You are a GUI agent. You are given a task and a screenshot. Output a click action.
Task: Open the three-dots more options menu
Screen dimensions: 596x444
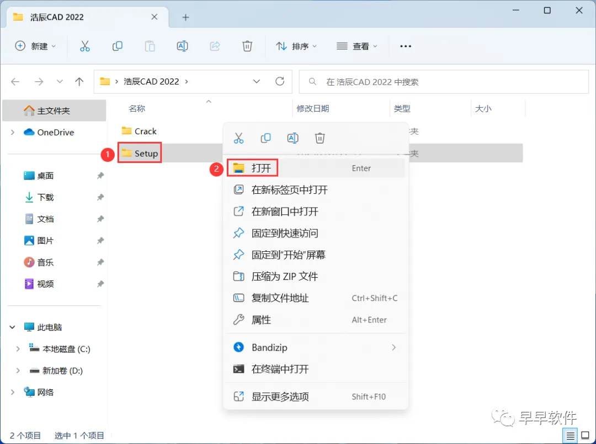click(406, 46)
